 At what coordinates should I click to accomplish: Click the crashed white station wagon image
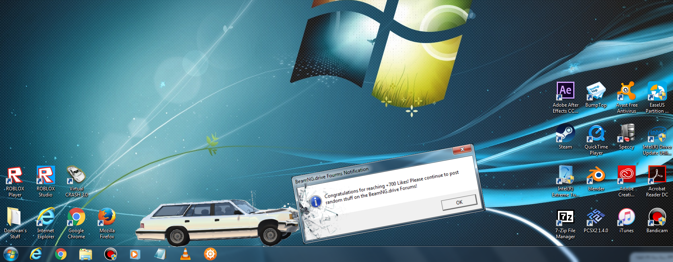click(x=217, y=223)
